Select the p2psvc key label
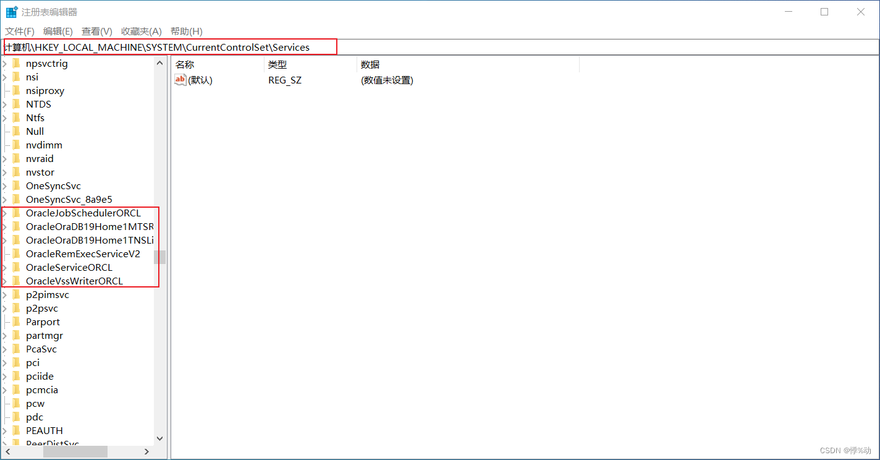The height and width of the screenshot is (460, 880). click(x=42, y=308)
